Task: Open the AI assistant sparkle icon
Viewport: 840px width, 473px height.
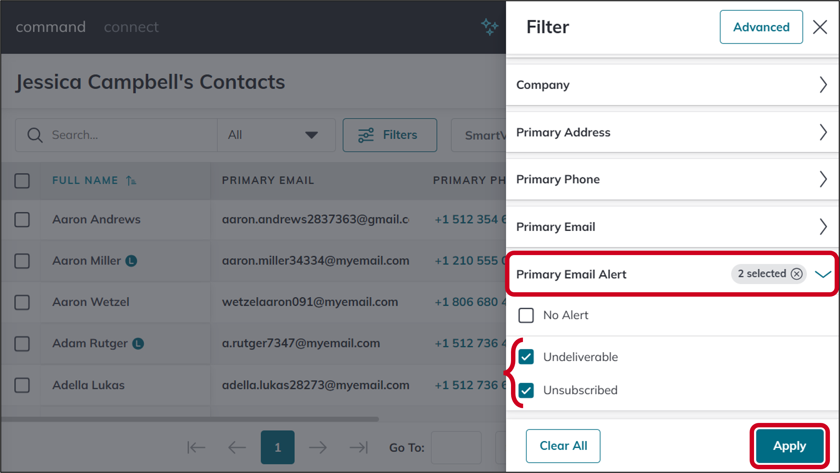Action: click(x=490, y=27)
